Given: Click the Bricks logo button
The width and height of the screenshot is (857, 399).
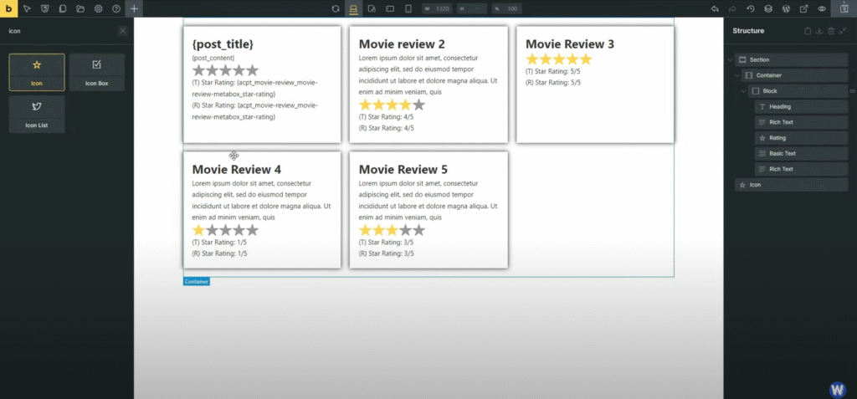Looking at the screenshot, I should pyautogui.click(x=8, y=8).
